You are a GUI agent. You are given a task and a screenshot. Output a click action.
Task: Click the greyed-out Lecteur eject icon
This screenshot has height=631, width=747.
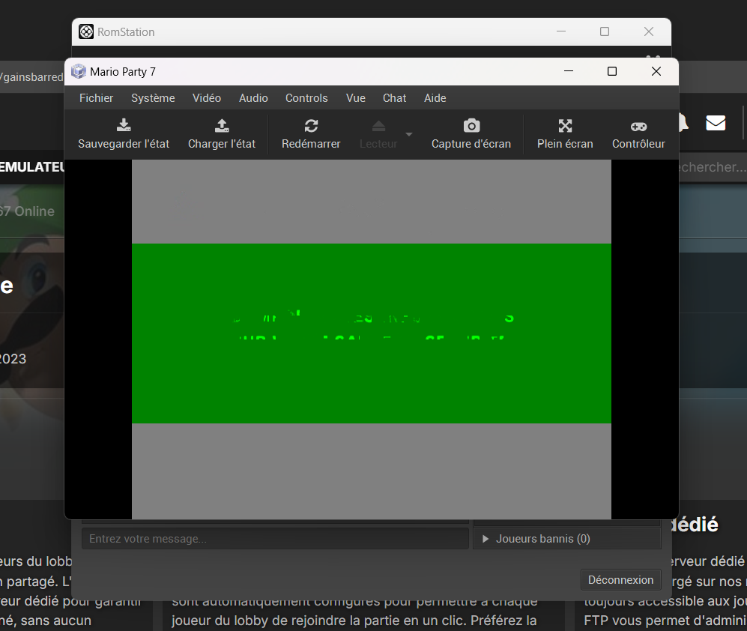[x=378, y=126]
